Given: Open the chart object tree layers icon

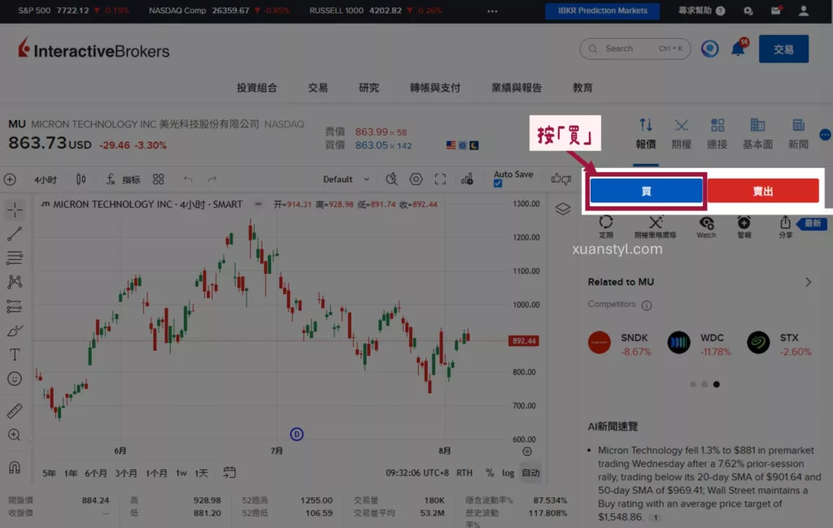Looking at the screenshot, I should (563, 209).
